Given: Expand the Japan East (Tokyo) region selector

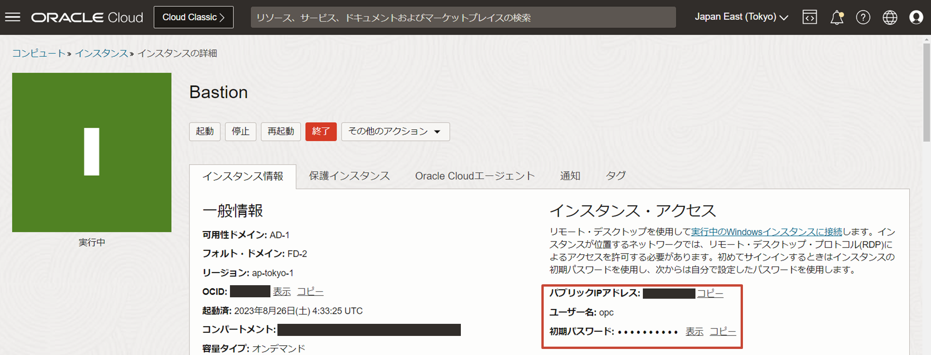Looking at the screenshot, I should (741, 17).
